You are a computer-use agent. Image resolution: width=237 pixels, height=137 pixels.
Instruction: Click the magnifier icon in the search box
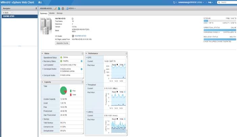[219, 2]
